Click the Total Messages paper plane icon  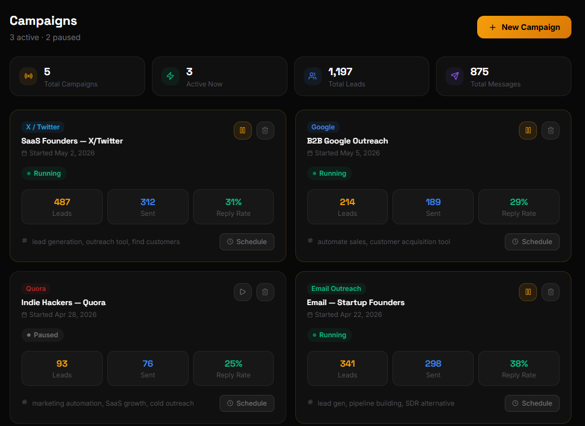pyautogui.click(x=455, y=76)
